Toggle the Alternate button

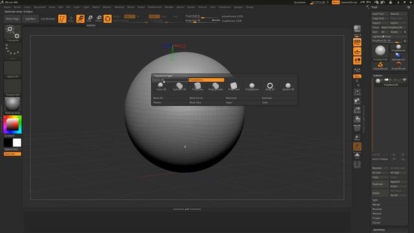[12, 154]
